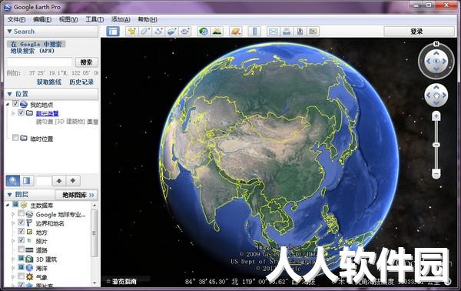Click zoom slider minus button
Image resolution: width=461 pixels, height=291 pixels.
pos(436,174)
